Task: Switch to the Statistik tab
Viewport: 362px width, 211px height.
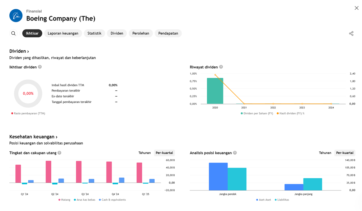Action: 94,33
